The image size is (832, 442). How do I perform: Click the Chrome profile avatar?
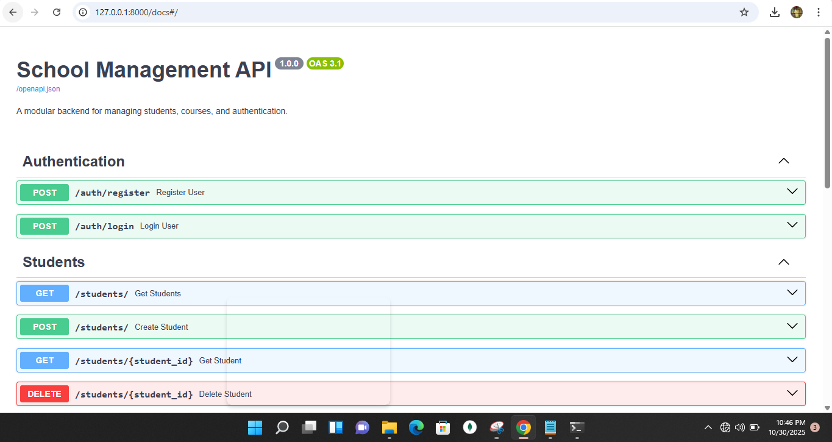tap(796, 12)
